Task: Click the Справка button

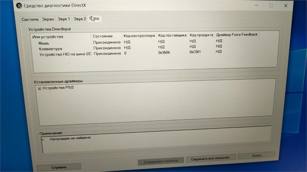Action: 59,167
